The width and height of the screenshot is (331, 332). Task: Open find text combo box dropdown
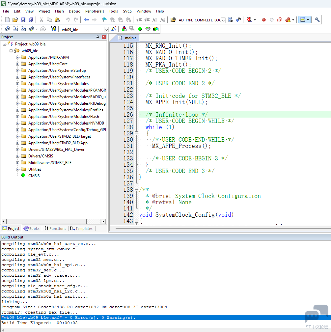[223, 20]
